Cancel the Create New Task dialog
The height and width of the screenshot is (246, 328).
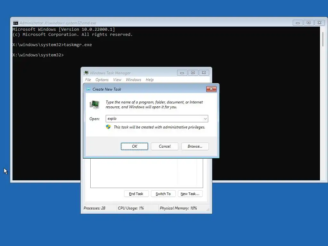(164, 146)
